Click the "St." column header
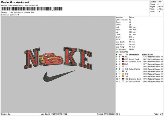 (x=127, y=54)
